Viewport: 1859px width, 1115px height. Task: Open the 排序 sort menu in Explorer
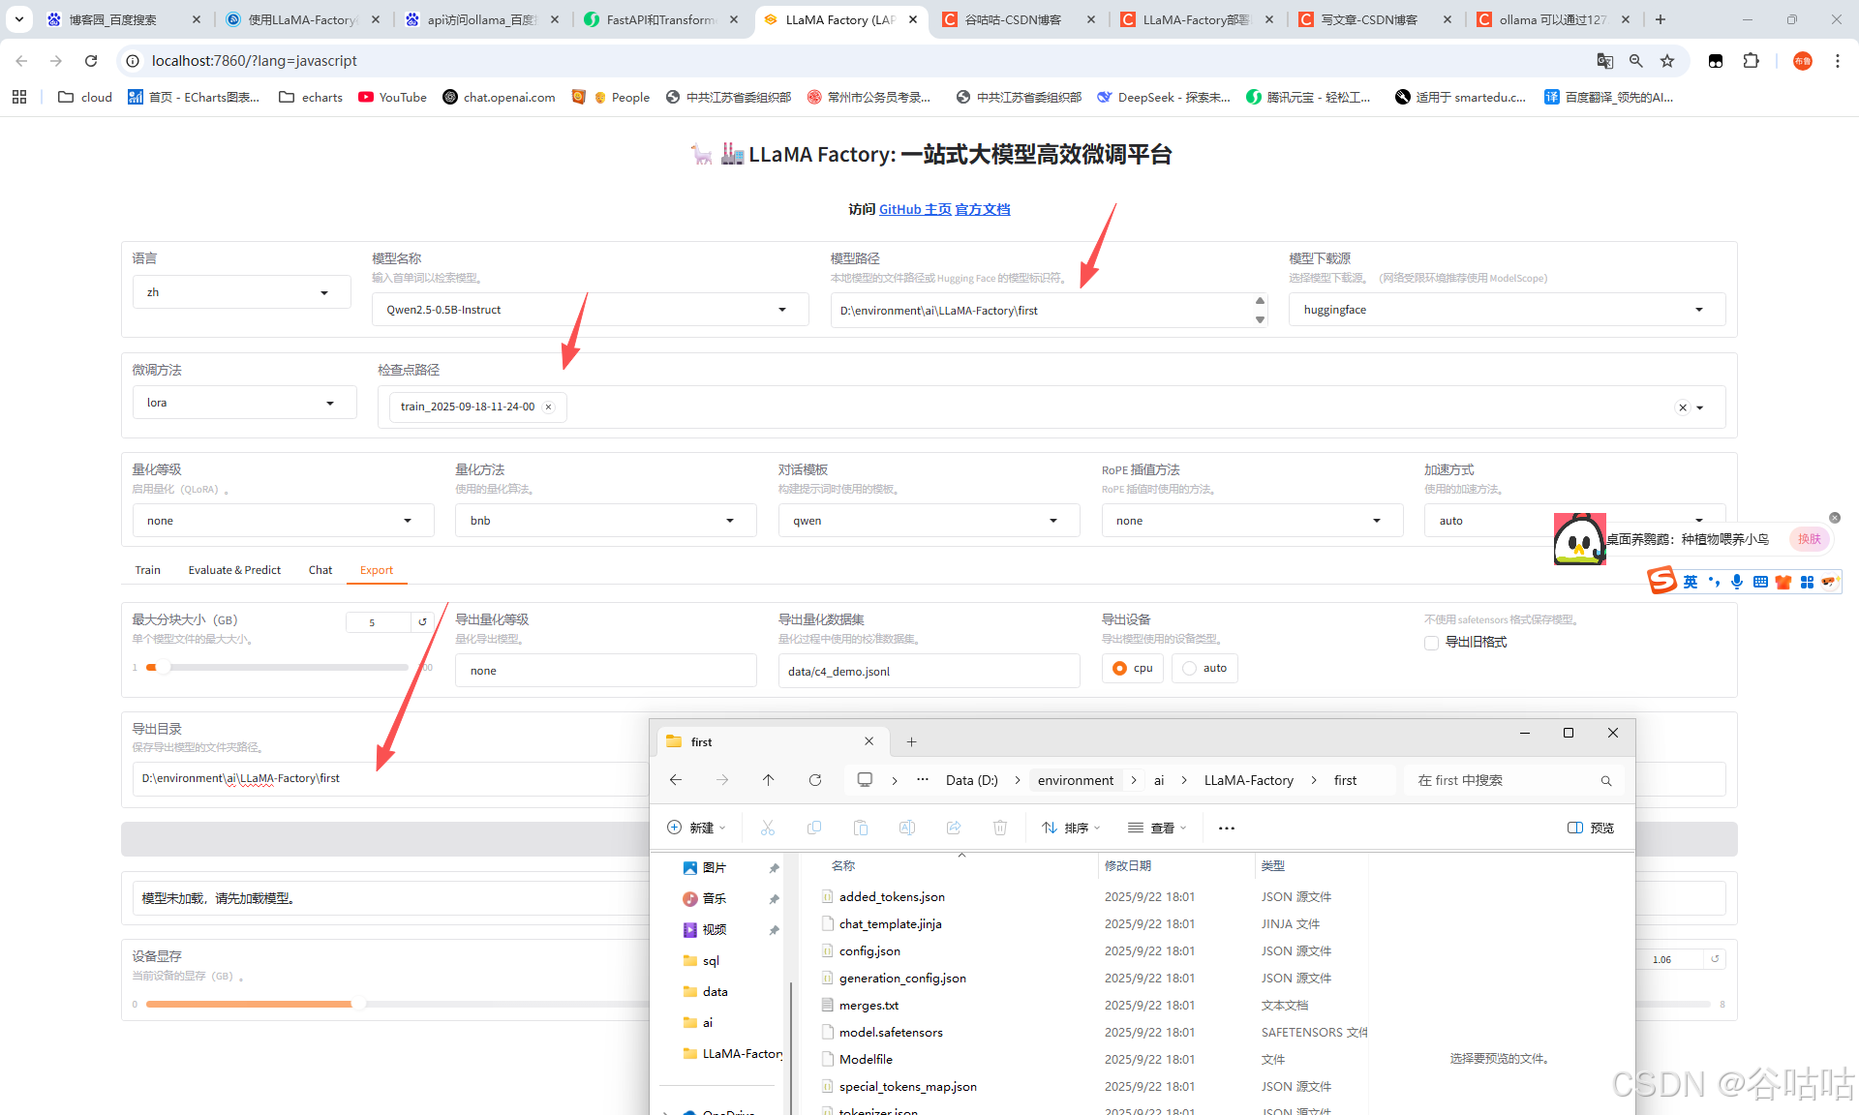pos(1072,828)
